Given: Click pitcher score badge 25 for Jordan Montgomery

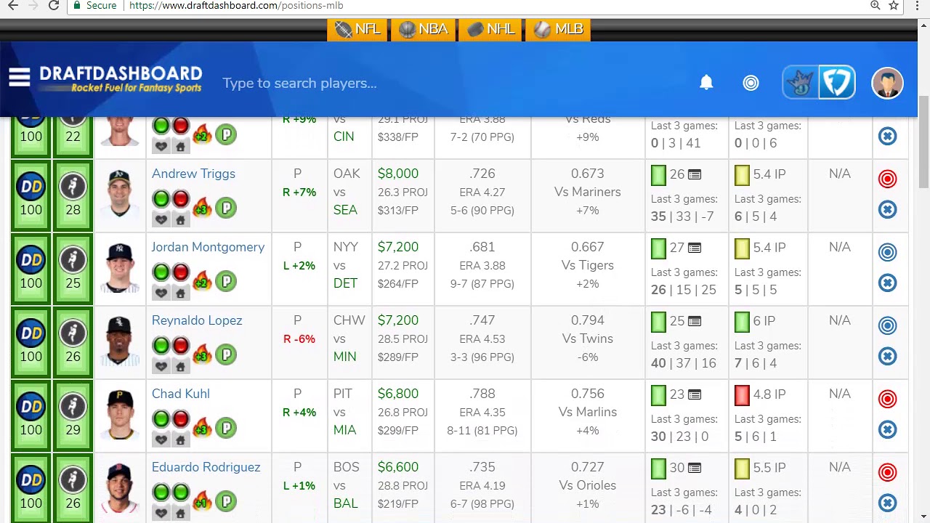Looking at the screenshot, I should pyautogui.click(x=73, y=269).
